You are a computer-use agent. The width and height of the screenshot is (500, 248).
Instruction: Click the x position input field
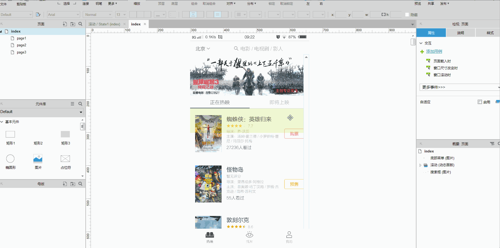341,15
